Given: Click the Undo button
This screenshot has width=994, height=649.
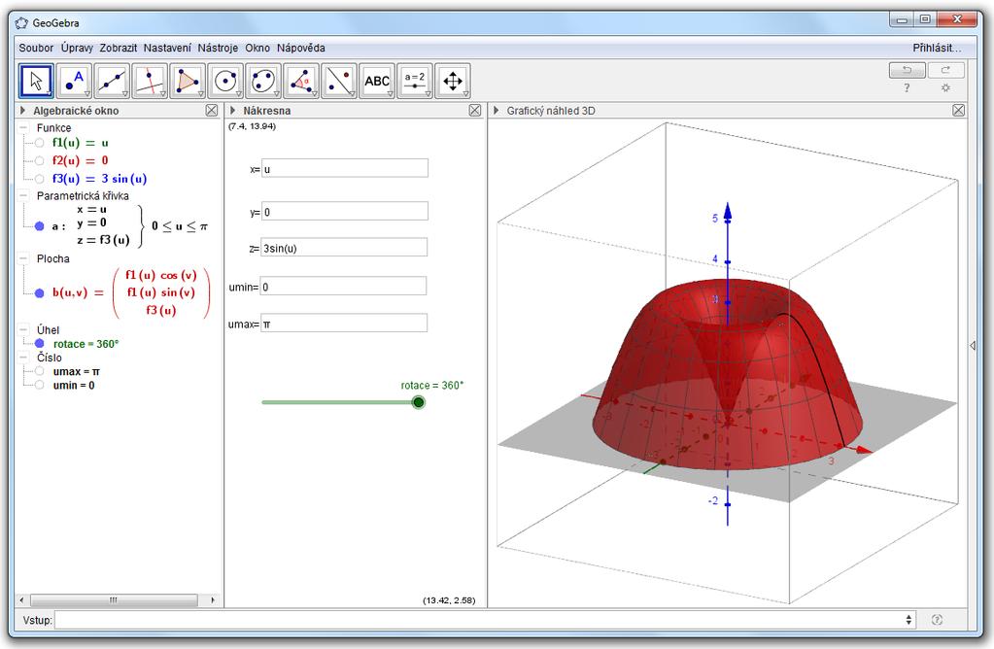Looking at the screenshot, I should click(908, 70).
